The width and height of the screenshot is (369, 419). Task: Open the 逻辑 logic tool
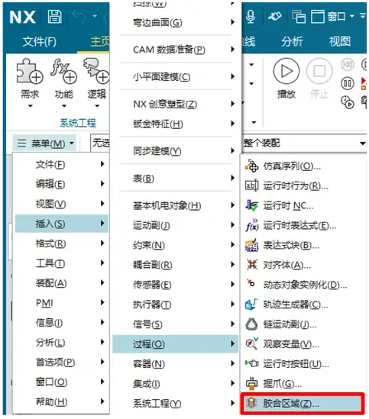tap(96, 79)
